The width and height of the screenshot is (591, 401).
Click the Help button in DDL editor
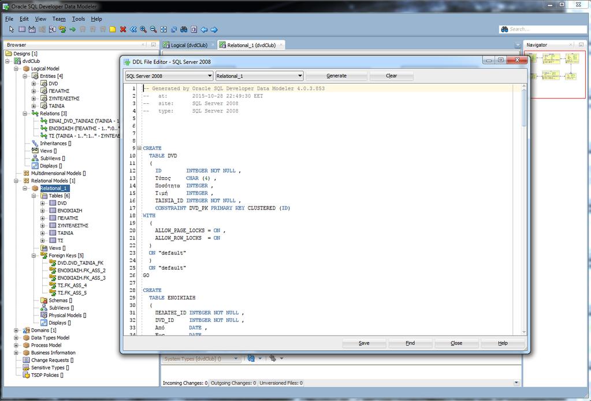503,343
